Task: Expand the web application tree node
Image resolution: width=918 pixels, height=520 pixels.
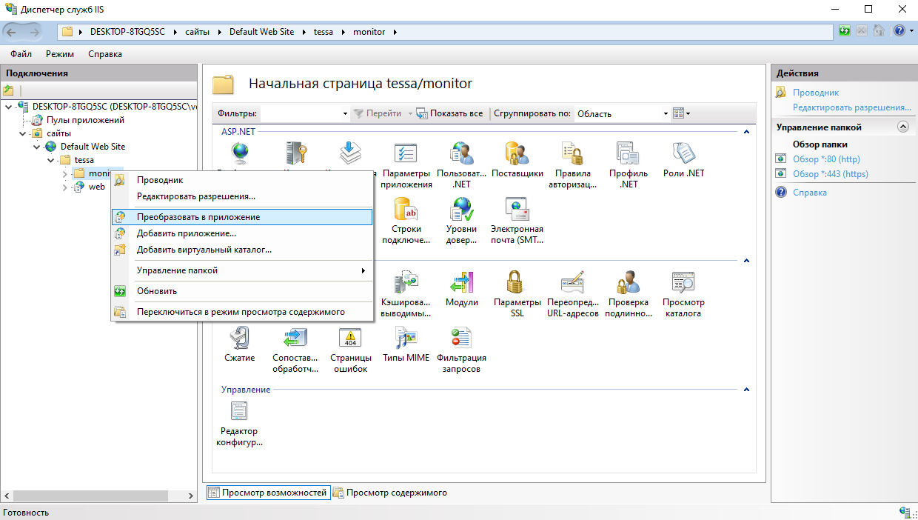Action: point(64,187)
